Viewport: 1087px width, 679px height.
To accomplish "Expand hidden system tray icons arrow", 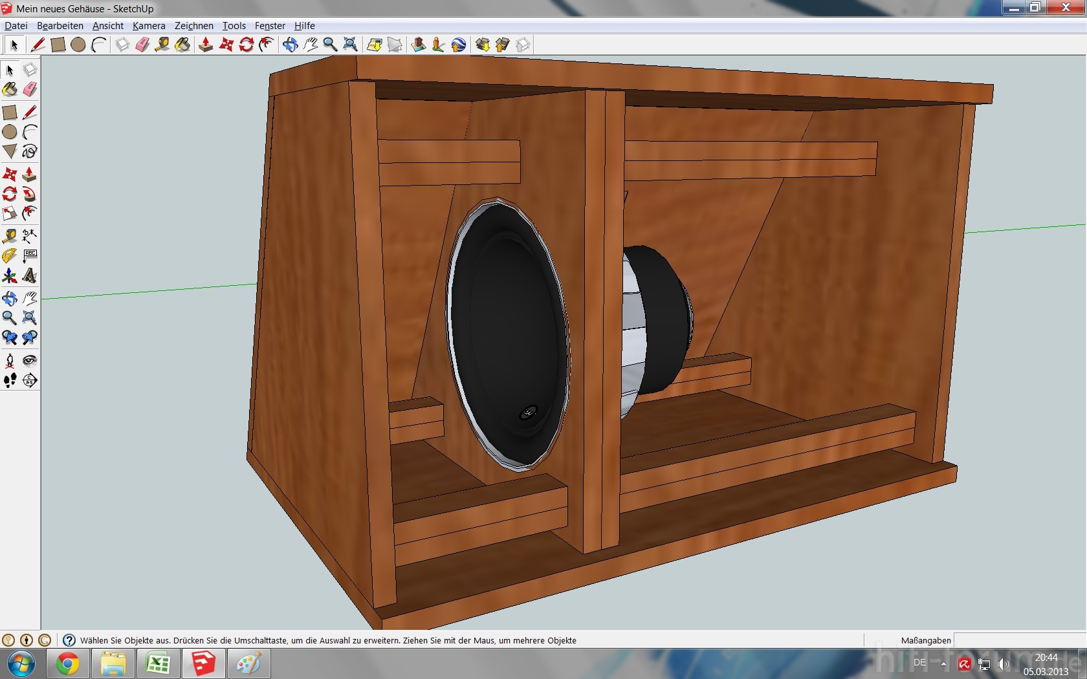I will [943, 663].
